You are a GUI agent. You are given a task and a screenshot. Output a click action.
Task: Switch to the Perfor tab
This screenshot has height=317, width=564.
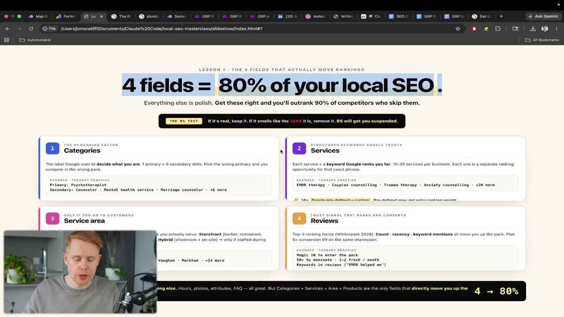pos(66,16)
